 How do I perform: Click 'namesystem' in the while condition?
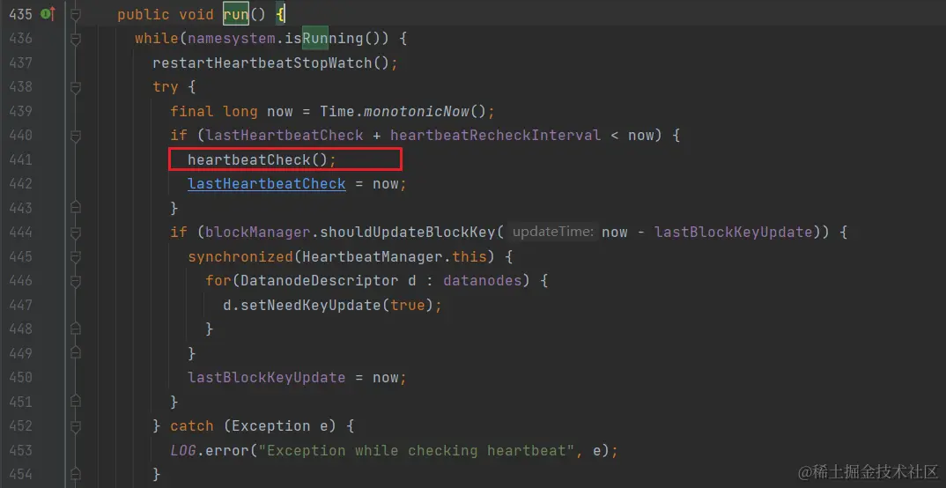[232, 39]
